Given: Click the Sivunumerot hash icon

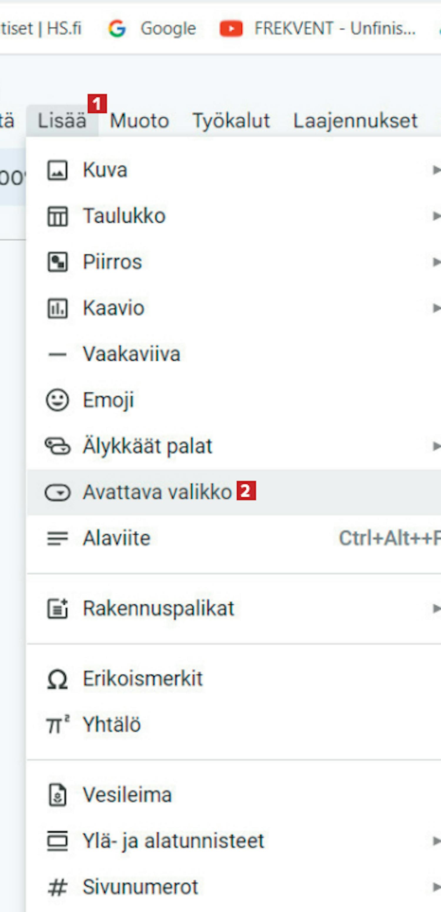Looking at the screenshot, I should [57, 887].
